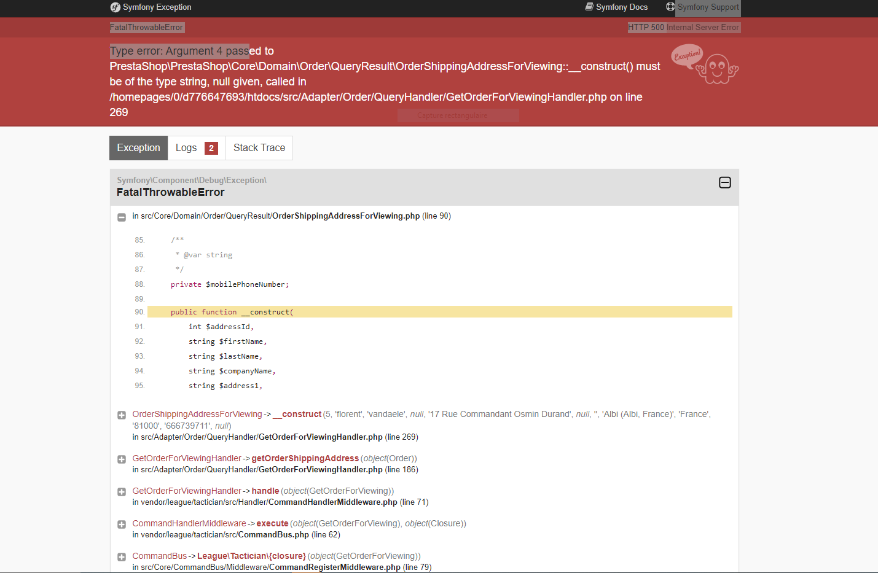Open the Symfony Docs link

pyautogui.click(x=616, y=7)
